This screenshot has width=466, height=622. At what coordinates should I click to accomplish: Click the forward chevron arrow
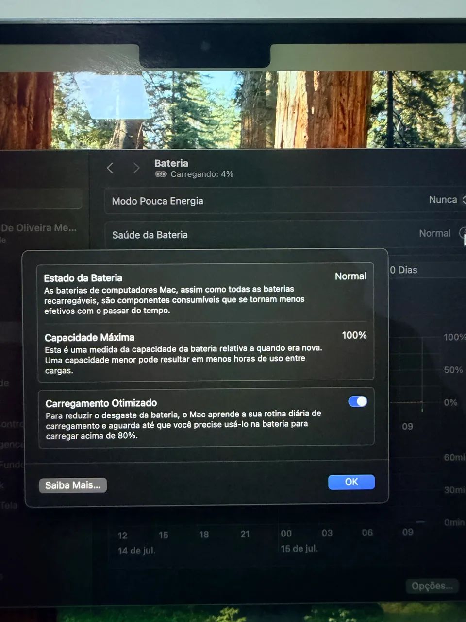(x=136, y=168)
